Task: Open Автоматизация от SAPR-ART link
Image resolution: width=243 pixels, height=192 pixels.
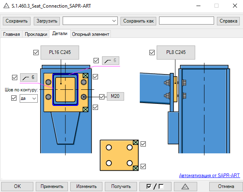Action: click(x=209, y=175)
